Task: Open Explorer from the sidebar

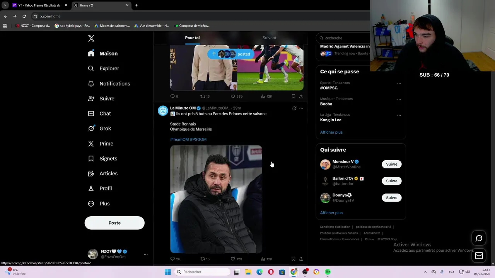Action: 104,68
